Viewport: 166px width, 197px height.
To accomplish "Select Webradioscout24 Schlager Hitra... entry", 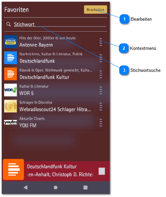I will pos(55,110).
